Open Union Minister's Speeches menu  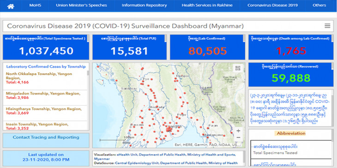coord(81,6)
